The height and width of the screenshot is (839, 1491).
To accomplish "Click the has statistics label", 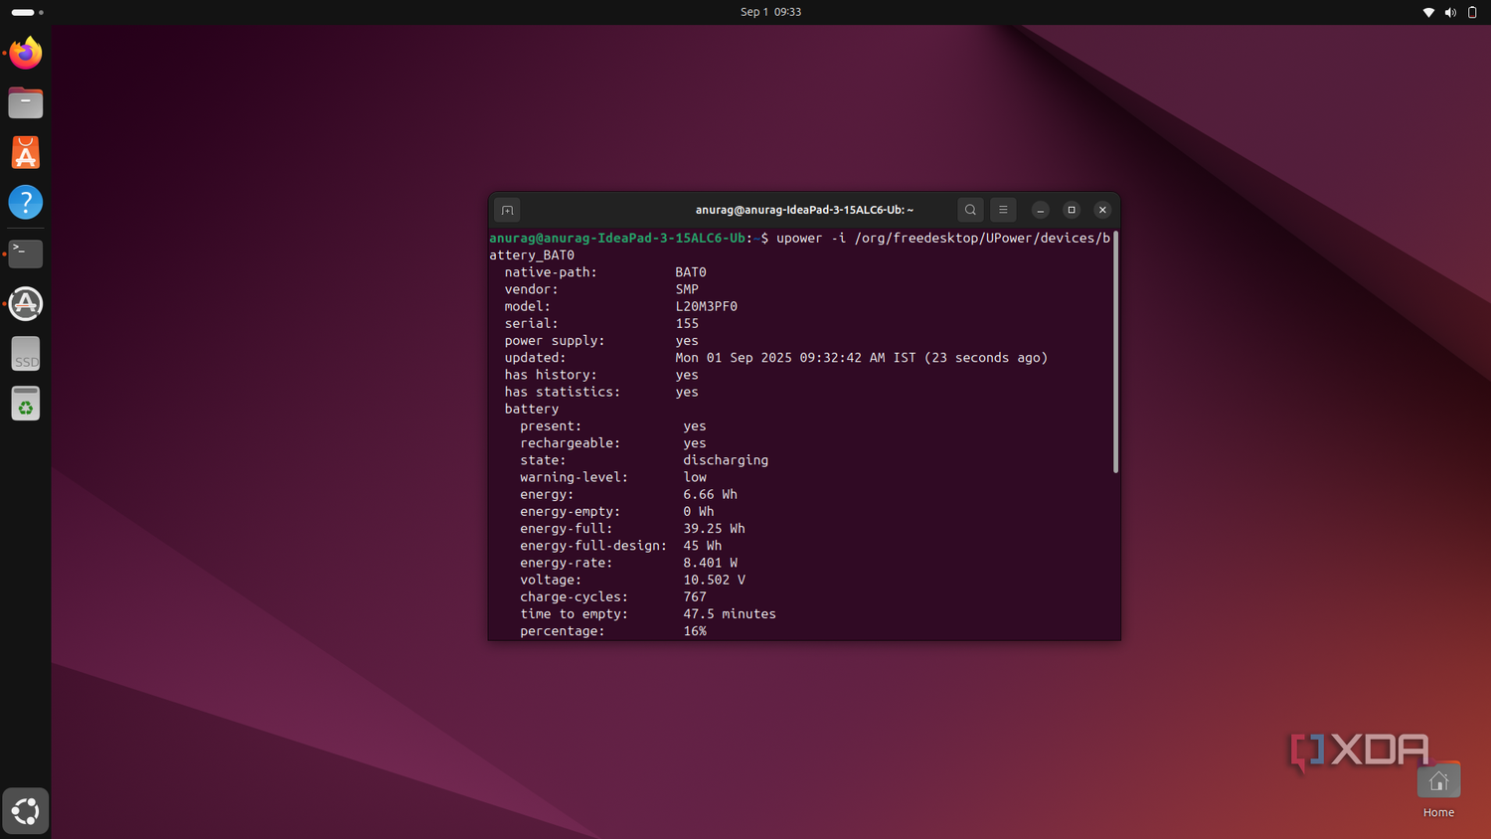I will click(x=563, y=392).
